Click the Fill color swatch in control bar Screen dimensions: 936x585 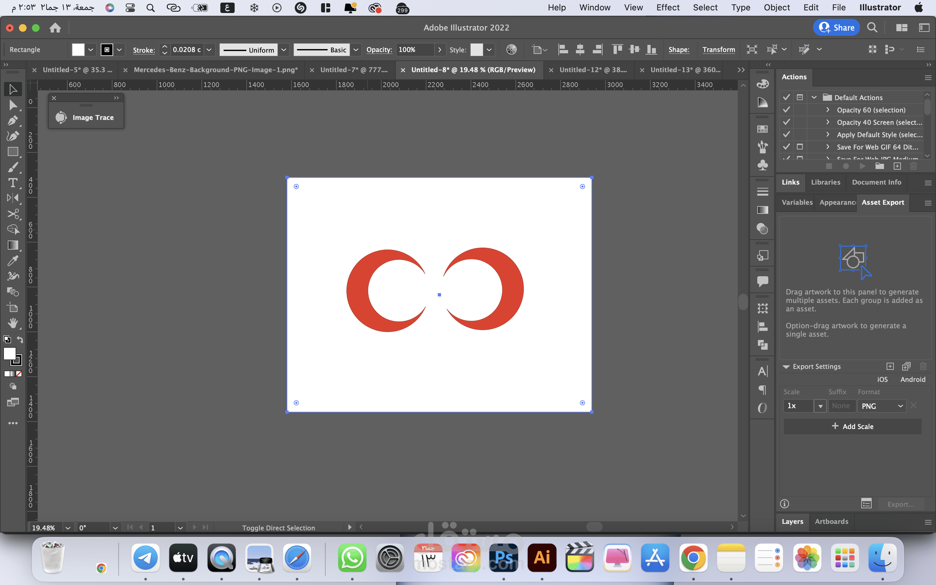pos(78,49)
